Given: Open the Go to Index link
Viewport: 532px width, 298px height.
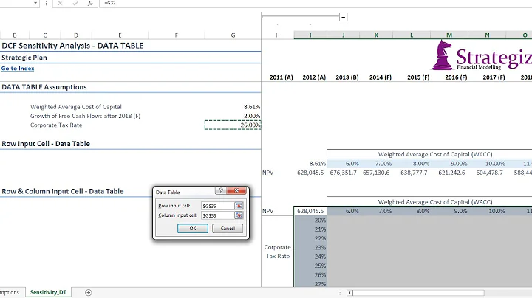Looking at the screenshot, I should click(18, 68).
